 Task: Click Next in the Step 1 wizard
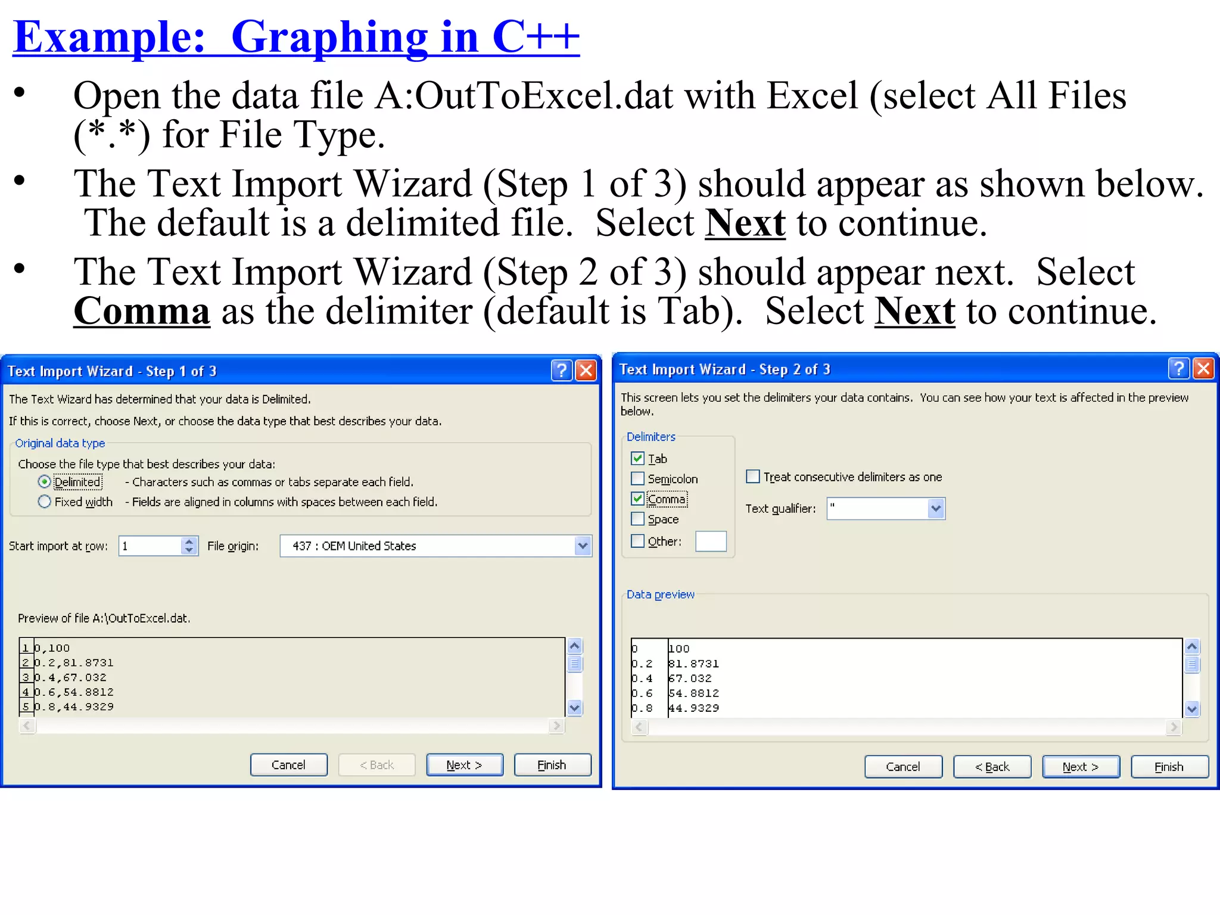pos(465,765)
